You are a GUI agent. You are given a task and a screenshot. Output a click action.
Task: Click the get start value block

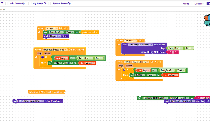click(90, 32)
